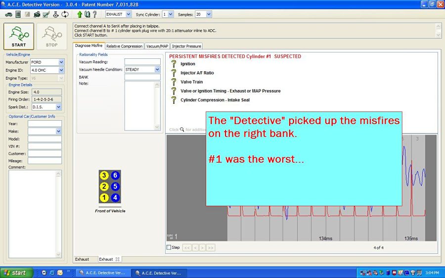Click the circular refresh arrows icon

[65, 14]
